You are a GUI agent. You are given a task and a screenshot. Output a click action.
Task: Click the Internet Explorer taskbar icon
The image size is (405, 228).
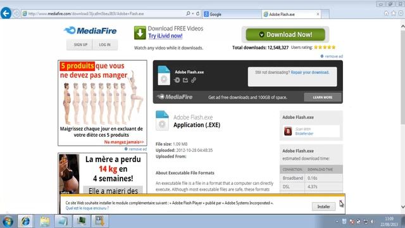click(25, 221)
